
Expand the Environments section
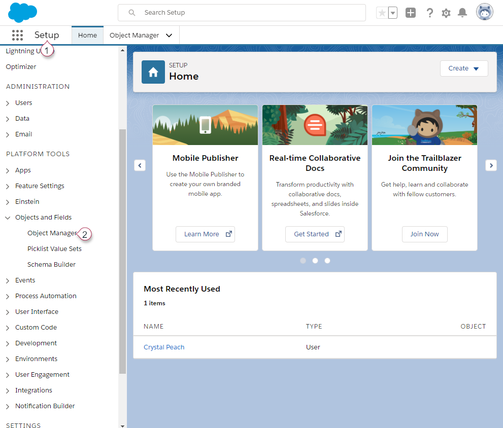tap(8, 359)
